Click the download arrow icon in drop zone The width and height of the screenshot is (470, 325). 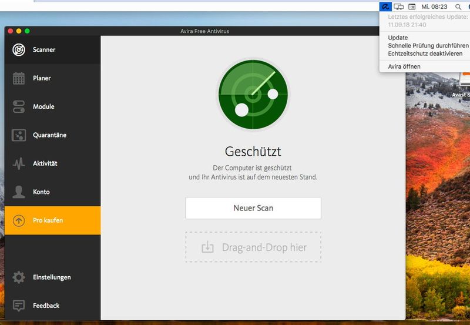[x=207, y=247]
